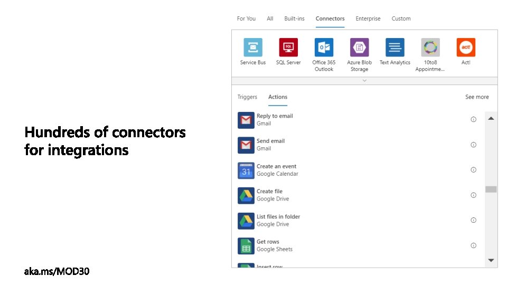This screenshot has height=285, width=507.
Task: Switch to the For You tab
Action: [246, 19]
